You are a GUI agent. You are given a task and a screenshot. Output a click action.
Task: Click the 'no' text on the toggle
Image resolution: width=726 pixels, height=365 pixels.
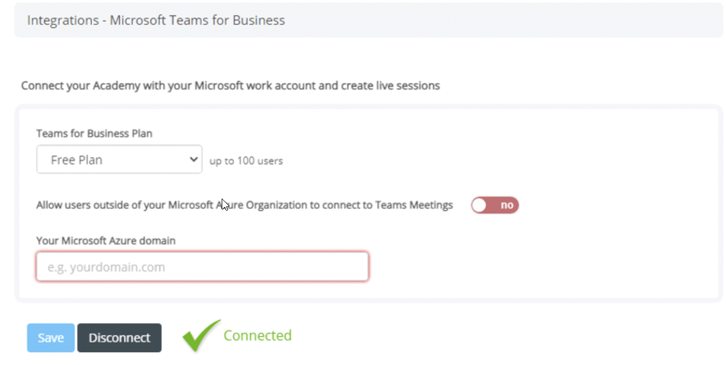coord(507,205)
